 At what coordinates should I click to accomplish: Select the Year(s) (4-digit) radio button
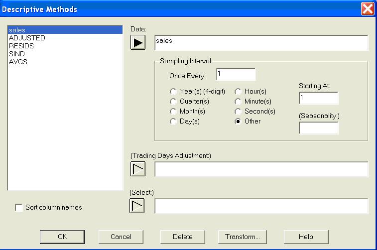pyautogui.click(x=173, y=92)
